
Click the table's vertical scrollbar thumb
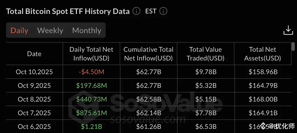point(293,46)
